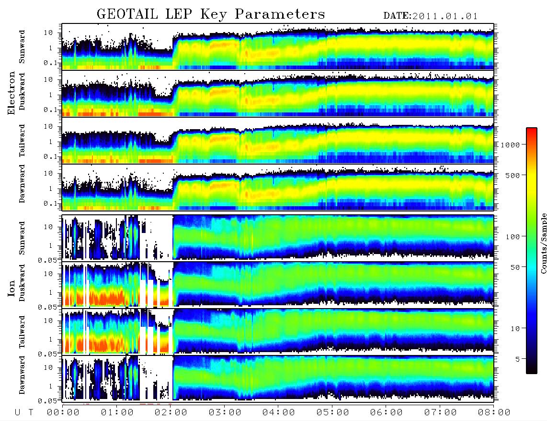Click the "07:00" time tick label

click(441, 413)
